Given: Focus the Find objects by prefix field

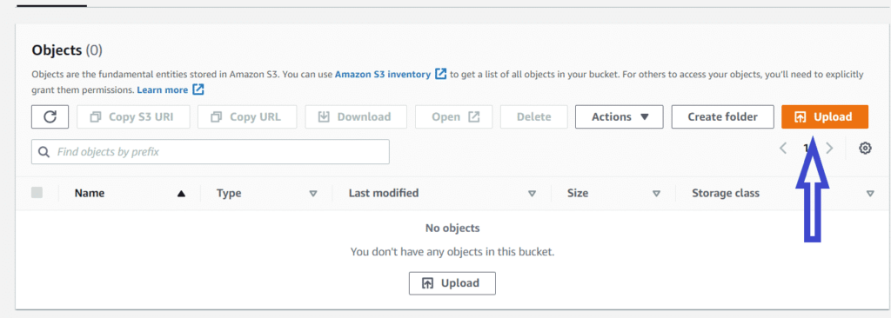Looking at the screenshot, I should pos(211,152).
